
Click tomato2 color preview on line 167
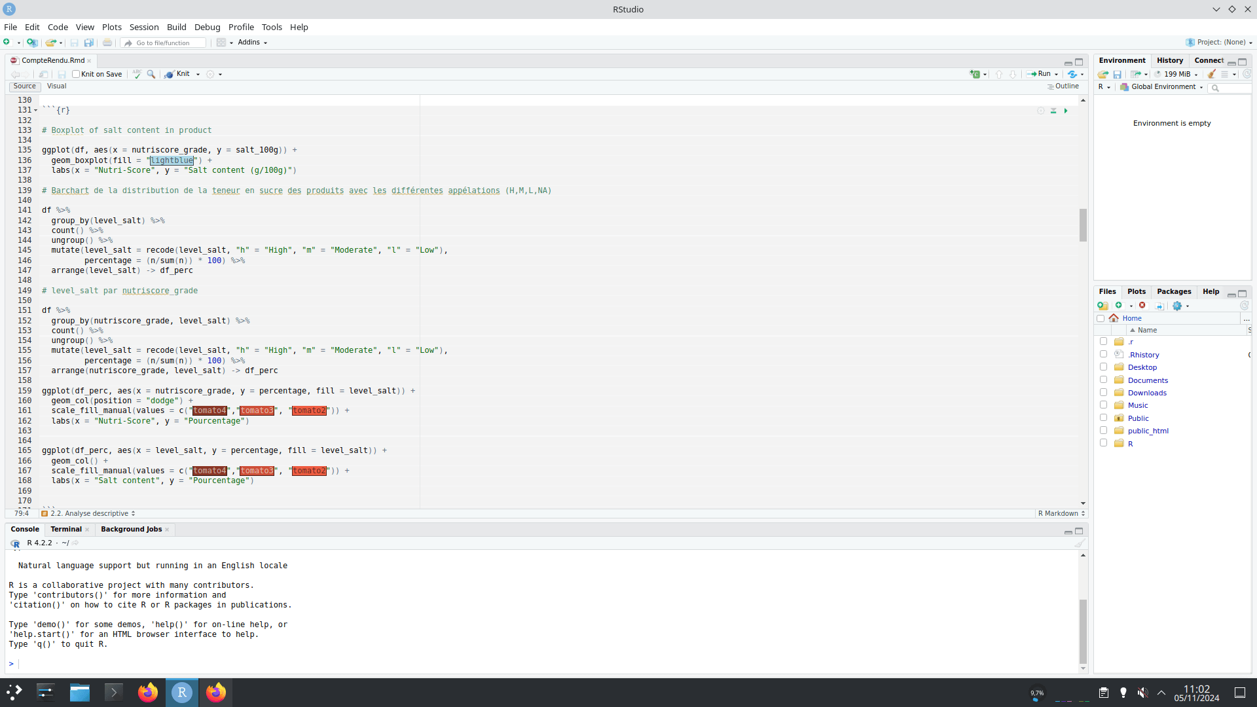point(309,471)
